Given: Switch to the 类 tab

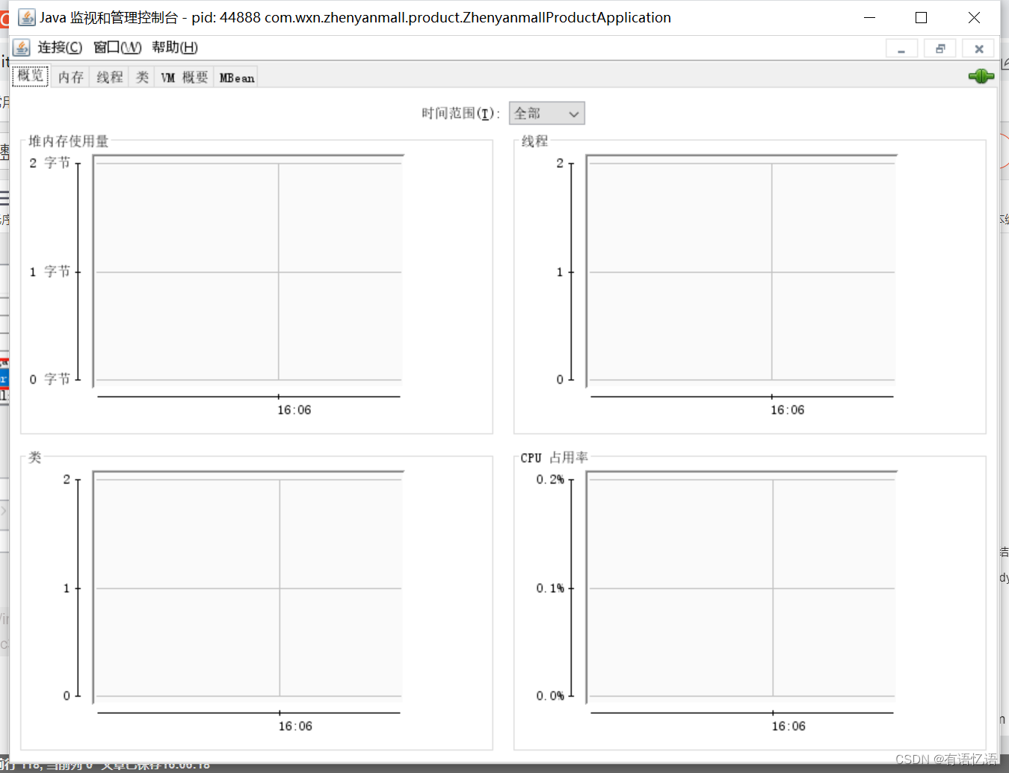Looking at the screenshot, I should tap(142, 77).
